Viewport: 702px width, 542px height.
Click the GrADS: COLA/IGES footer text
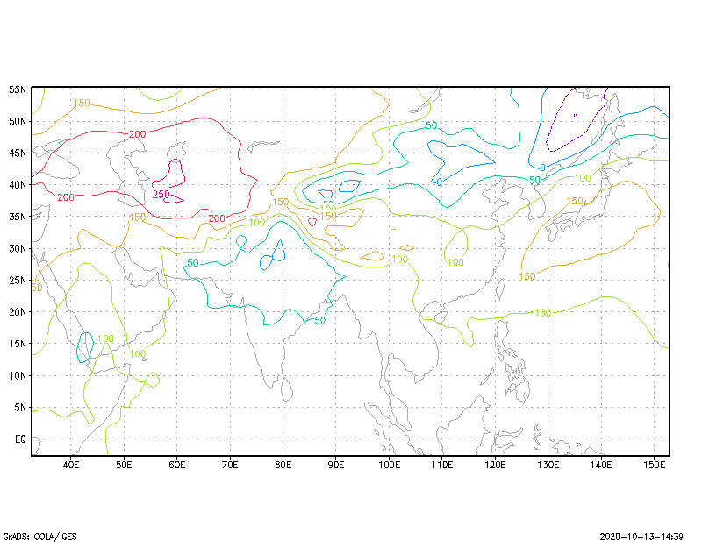[x=39, y=537]
